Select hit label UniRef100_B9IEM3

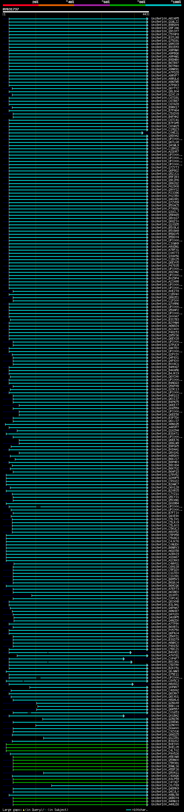tap(165, 47)
